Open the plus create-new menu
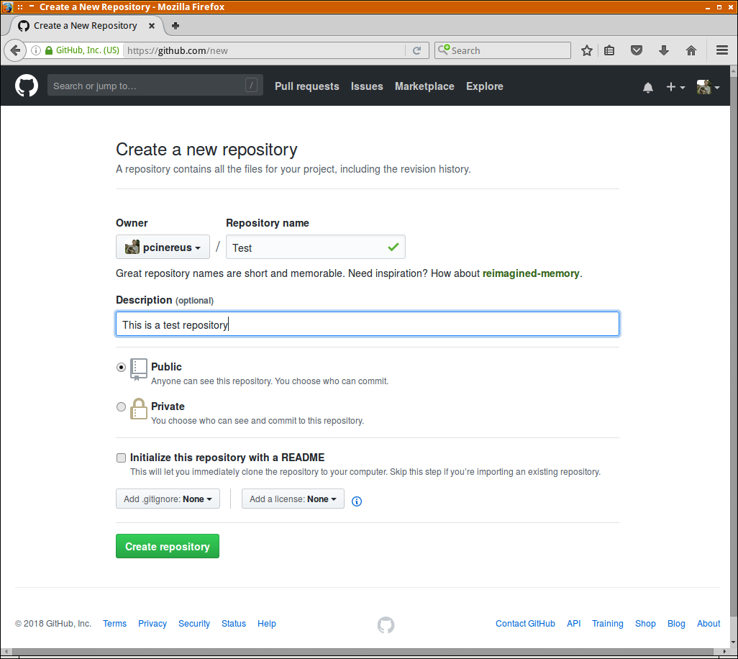 (675, 87)
